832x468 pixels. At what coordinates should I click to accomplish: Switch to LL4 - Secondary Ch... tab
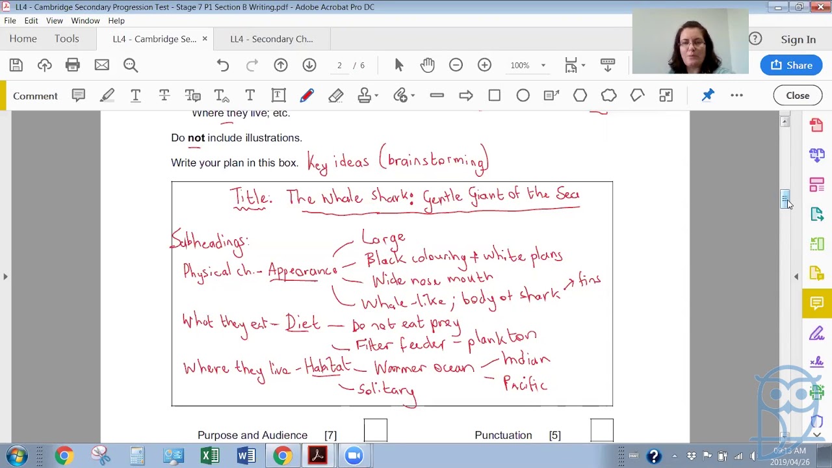pyautogui.click(x=272, y=39)
